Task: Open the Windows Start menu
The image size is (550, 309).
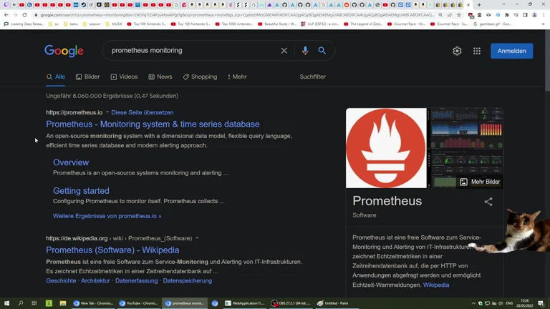Action: [6, 303]
